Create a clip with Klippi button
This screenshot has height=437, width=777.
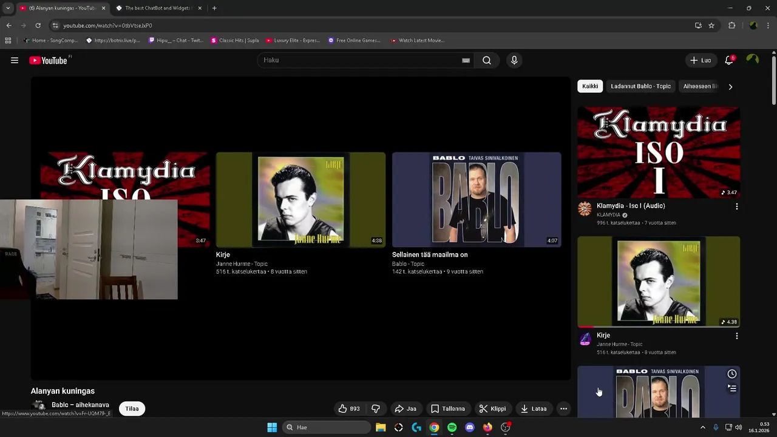(492, 408)
